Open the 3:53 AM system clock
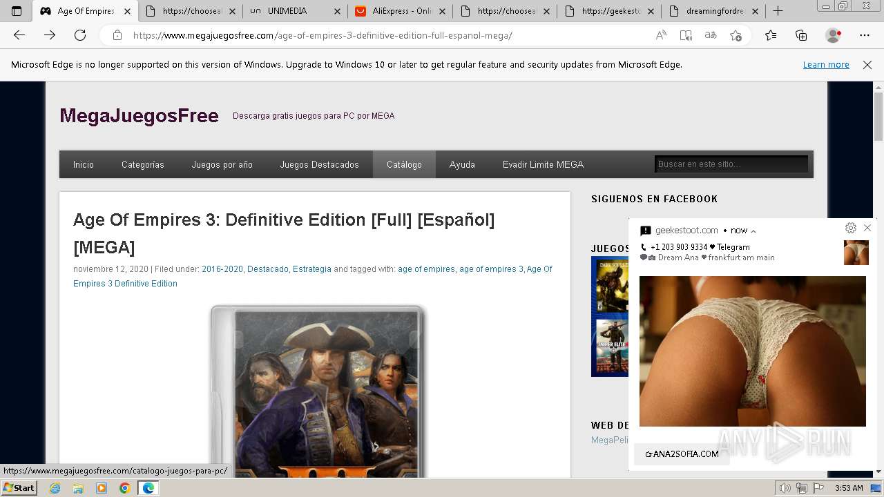Screen dimensions: 884x497 coord(849,488)
